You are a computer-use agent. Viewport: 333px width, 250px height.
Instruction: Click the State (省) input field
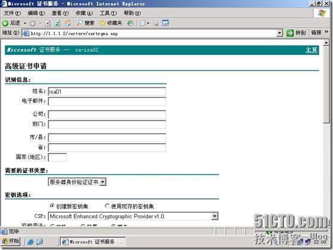[107, 147]
